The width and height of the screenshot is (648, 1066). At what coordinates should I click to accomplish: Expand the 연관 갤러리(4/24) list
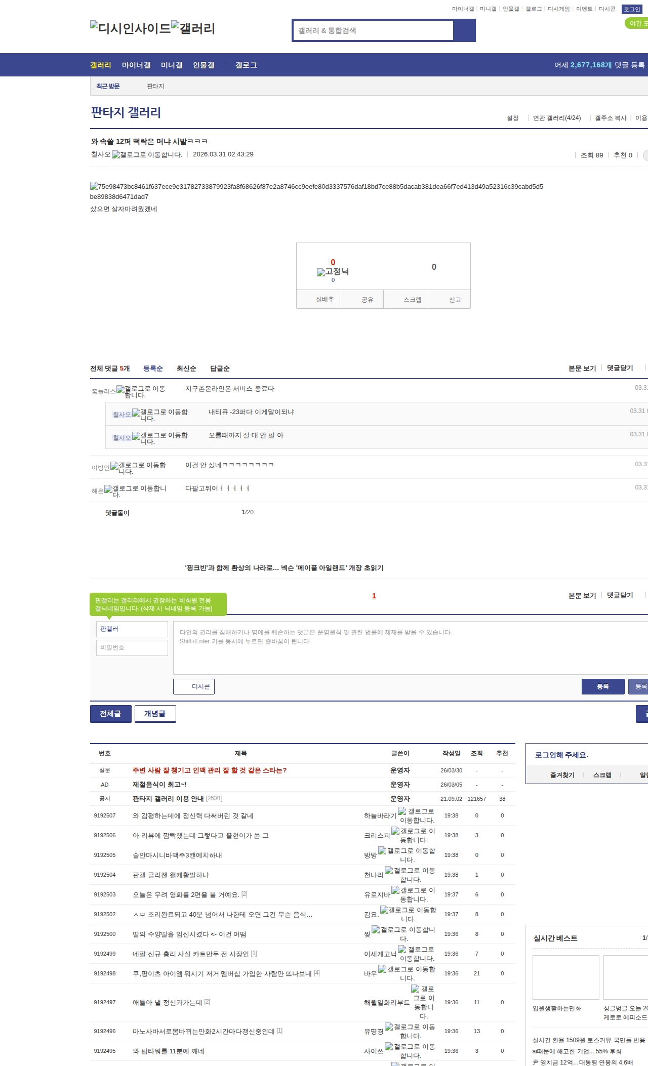click(556, 118)
